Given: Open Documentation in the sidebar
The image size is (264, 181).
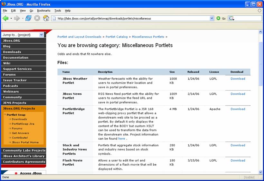Looking at the screenshot, I should [24, 57].
